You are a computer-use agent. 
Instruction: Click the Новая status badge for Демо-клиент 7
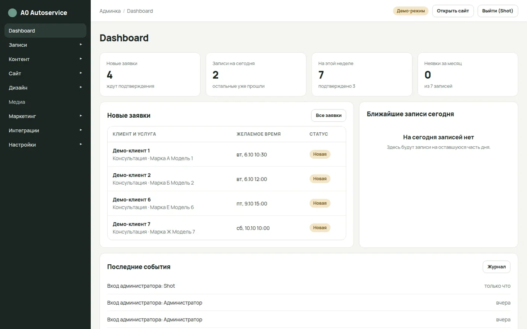(320, 227)
